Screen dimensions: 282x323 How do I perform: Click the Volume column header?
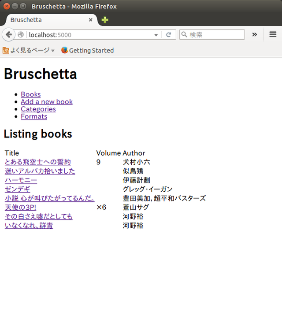[x=108, y=153]
